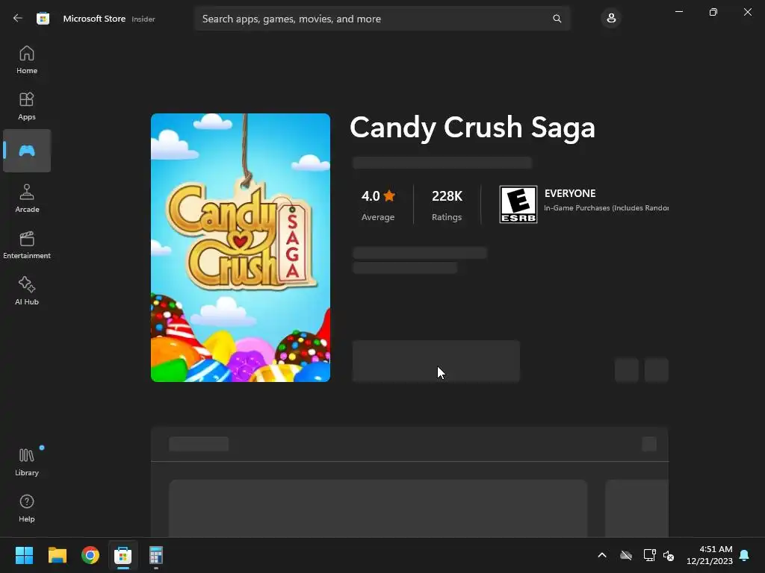Click the Microsoft Store logo icon
Viewport: 765px width, 573px height.
point(43,19)
